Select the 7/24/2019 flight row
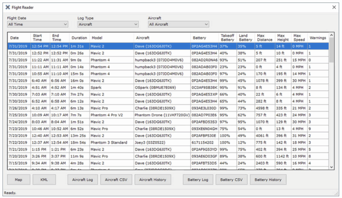Screen dimensions: 342x198 point(168,122)
